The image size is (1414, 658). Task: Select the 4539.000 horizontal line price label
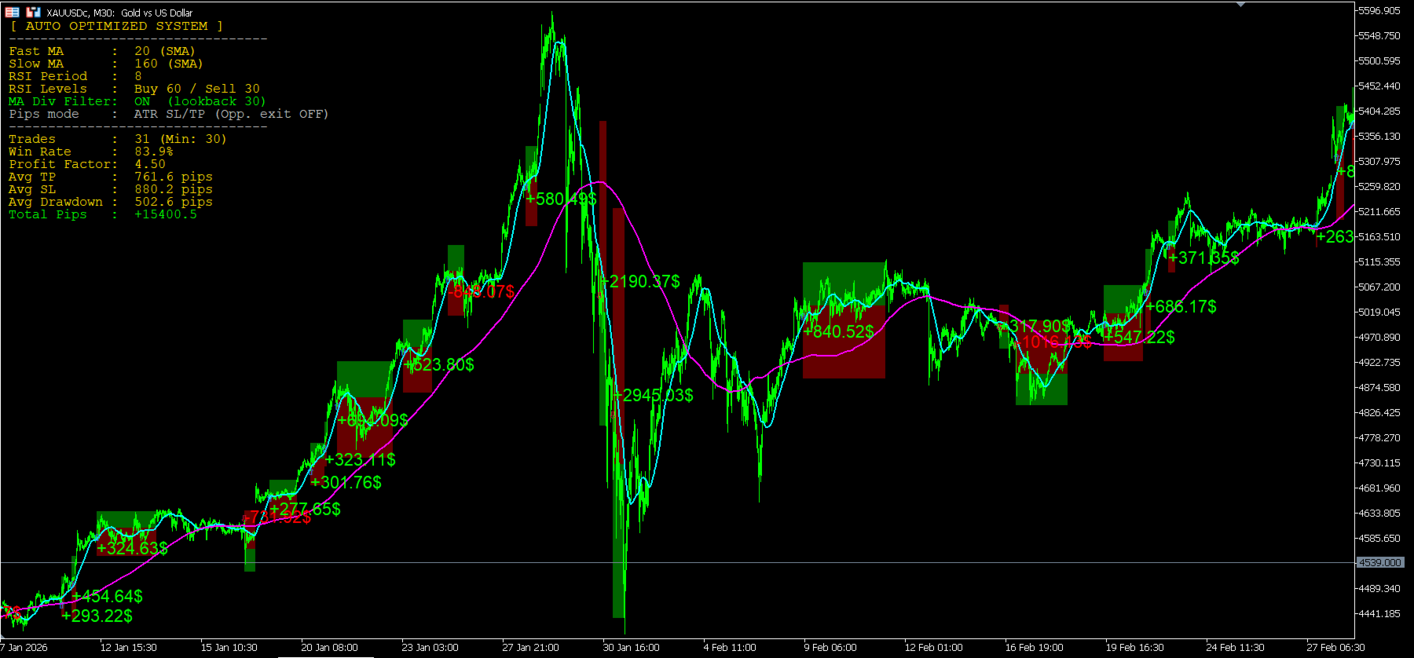1380,563
